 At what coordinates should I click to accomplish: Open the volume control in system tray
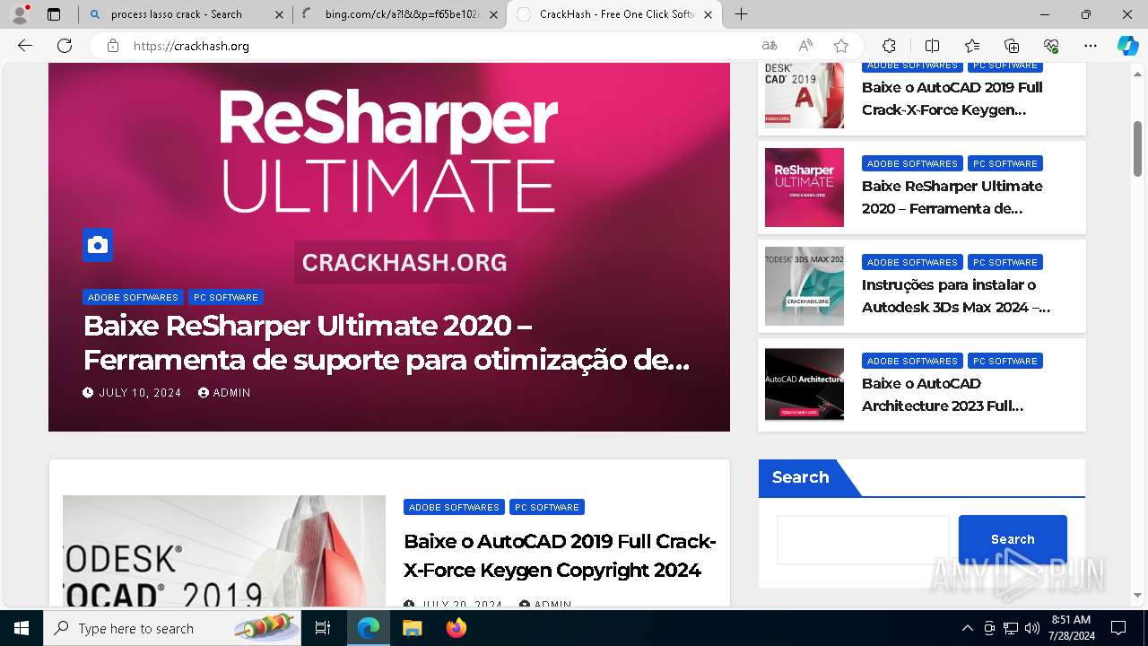1032,628
